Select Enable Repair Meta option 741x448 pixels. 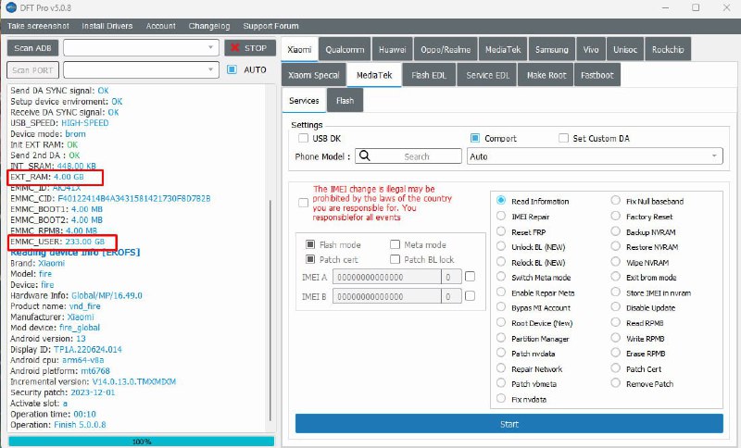[x=501, y=292]
